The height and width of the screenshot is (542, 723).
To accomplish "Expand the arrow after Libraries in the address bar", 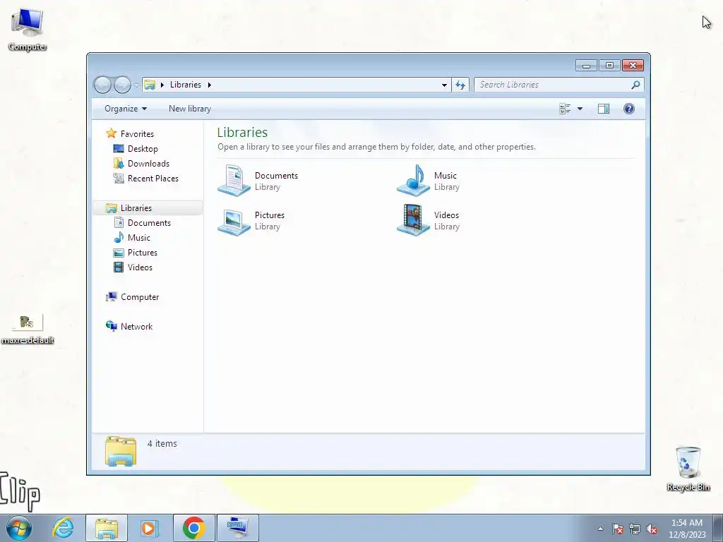I will click(x=209, y=85).
